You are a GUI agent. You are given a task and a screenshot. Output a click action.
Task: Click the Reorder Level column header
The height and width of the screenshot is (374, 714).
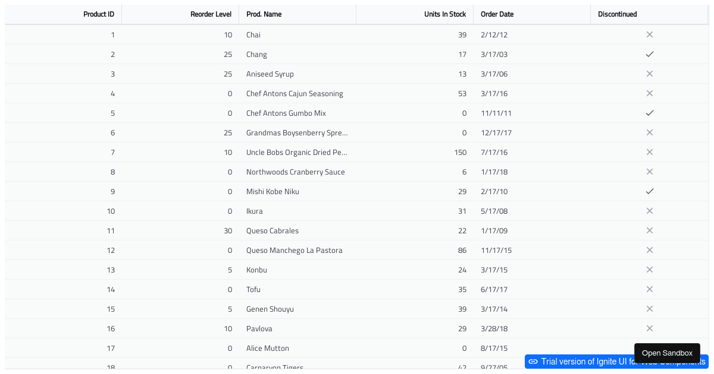tap(211, 14)
